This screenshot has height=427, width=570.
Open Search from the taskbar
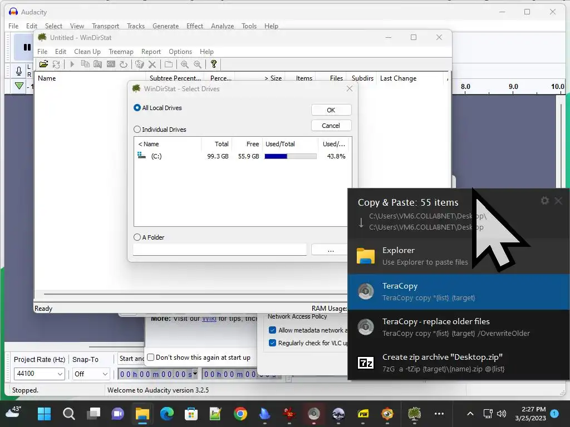pyautogui.click(x=68, y=414)
